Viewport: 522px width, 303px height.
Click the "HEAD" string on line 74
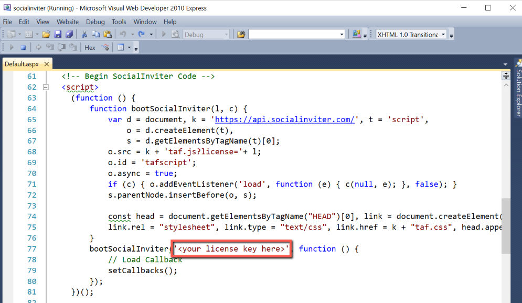click(322, 217)
